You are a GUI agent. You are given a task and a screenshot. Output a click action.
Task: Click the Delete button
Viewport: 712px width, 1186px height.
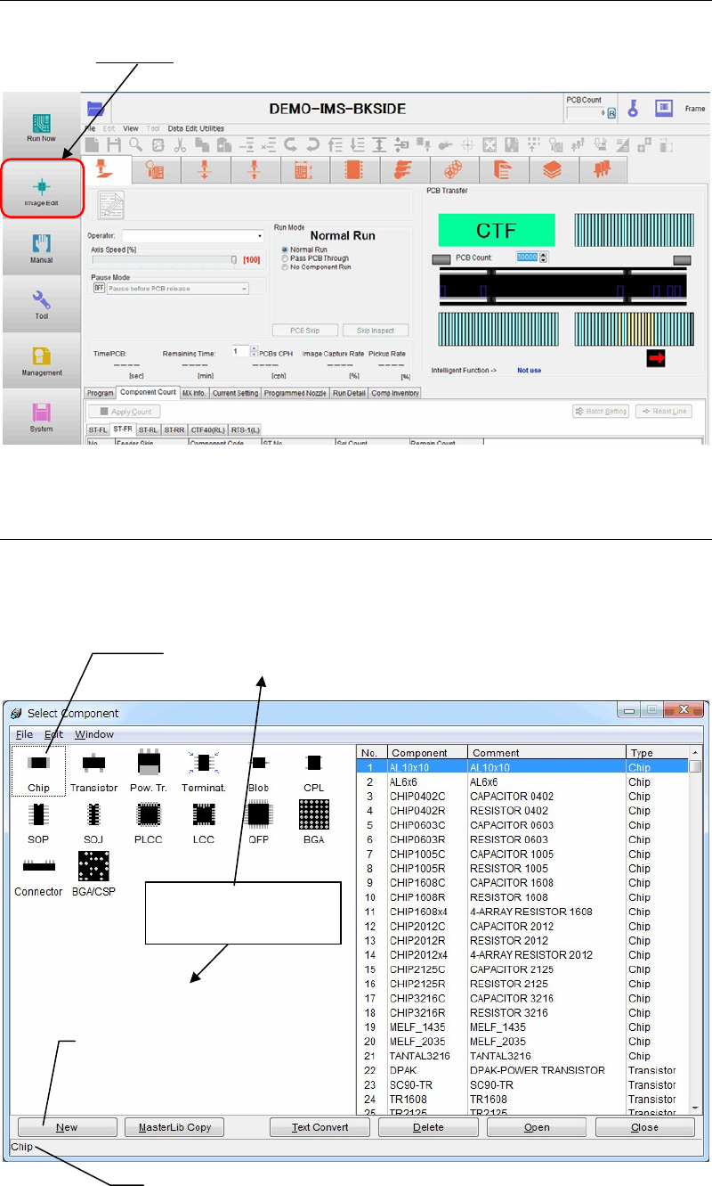pyautogui.click(x=429, y=1127)
